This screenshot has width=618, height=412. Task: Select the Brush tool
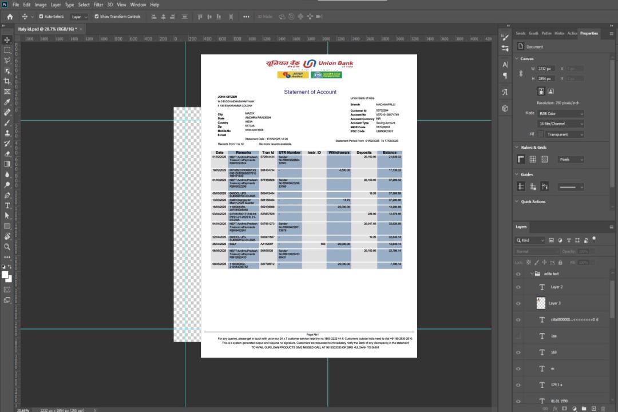pos(7,122)
